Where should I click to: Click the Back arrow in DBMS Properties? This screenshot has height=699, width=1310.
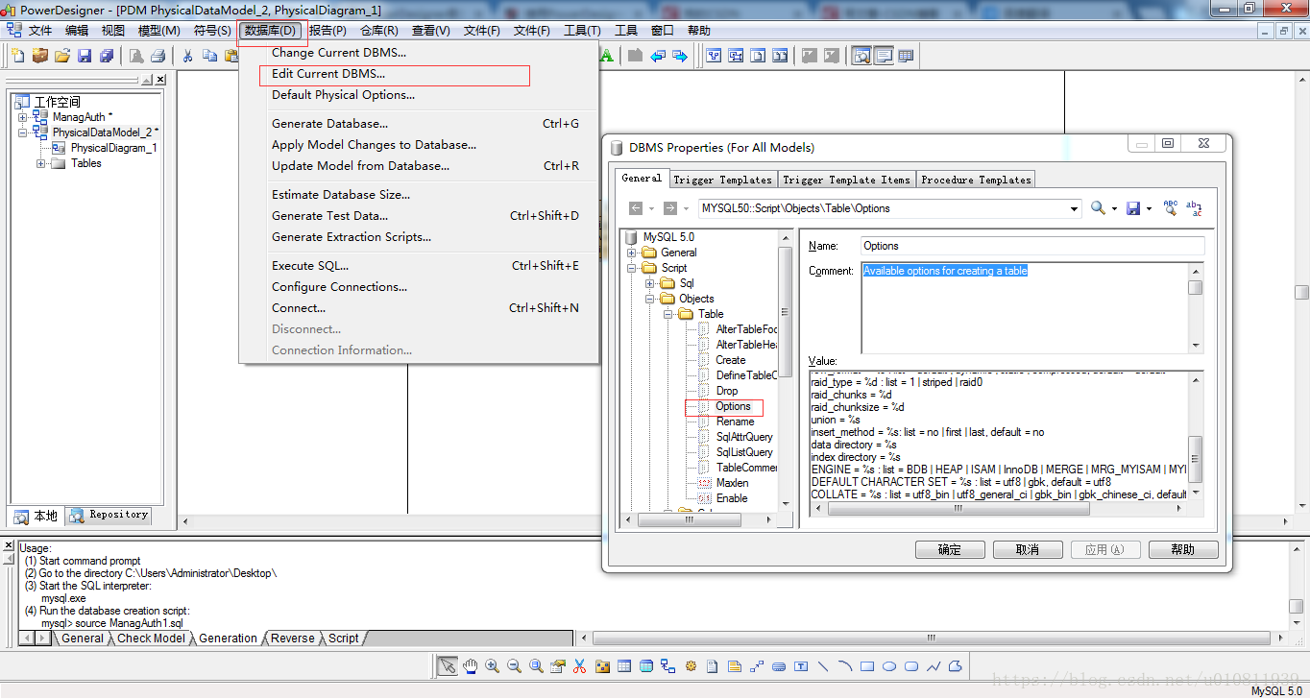click(x=636, y=208)
